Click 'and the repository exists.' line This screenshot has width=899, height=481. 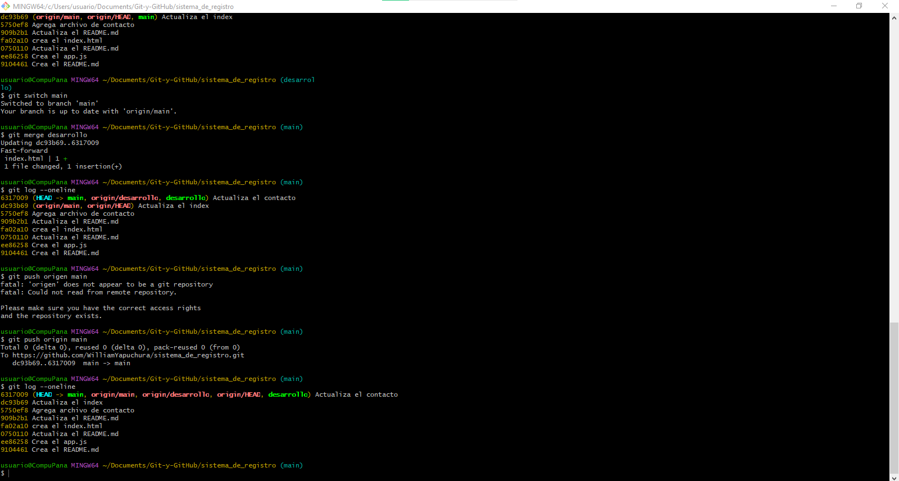click(51, 316)
